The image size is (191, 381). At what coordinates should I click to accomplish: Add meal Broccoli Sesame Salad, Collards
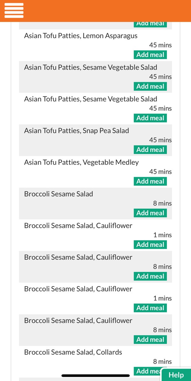coord(150,371)
